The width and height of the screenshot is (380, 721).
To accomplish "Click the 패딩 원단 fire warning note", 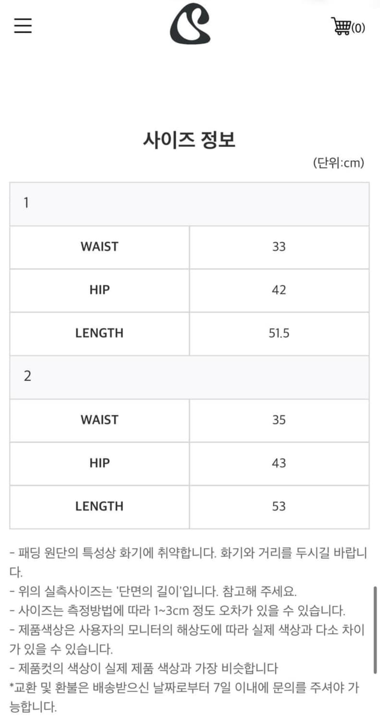I will [x=187, y=553].
